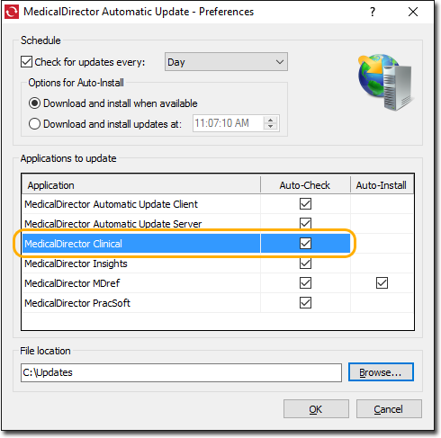
Task: Click the 11:07:10 AM time field
Action: click(228, 123)
